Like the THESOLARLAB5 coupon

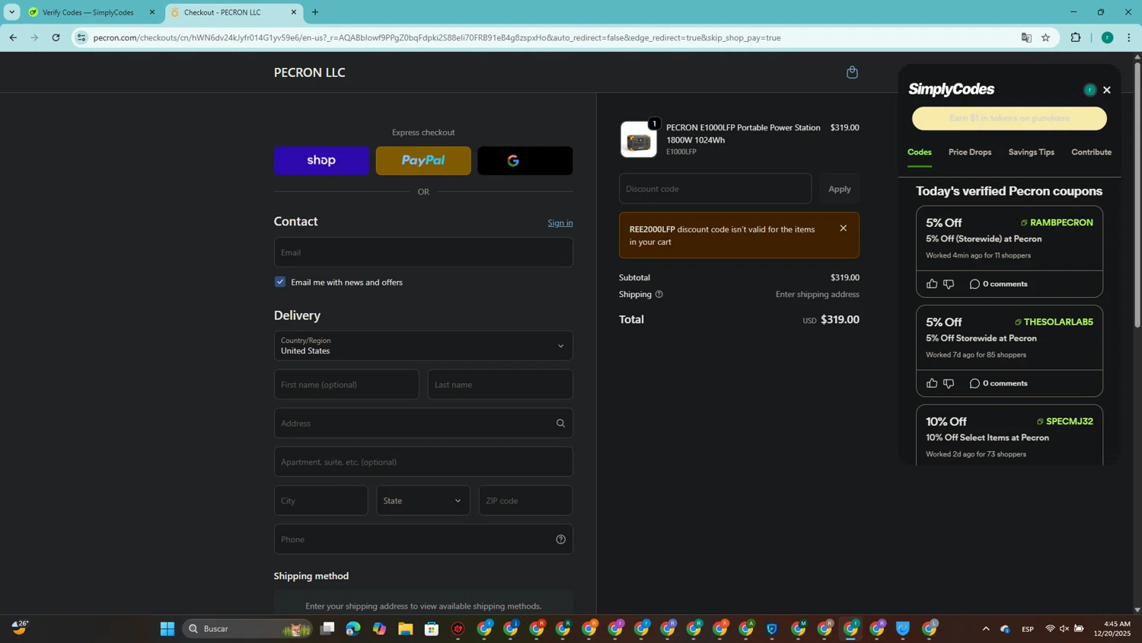pyautogui.click(x=932, y=383)
